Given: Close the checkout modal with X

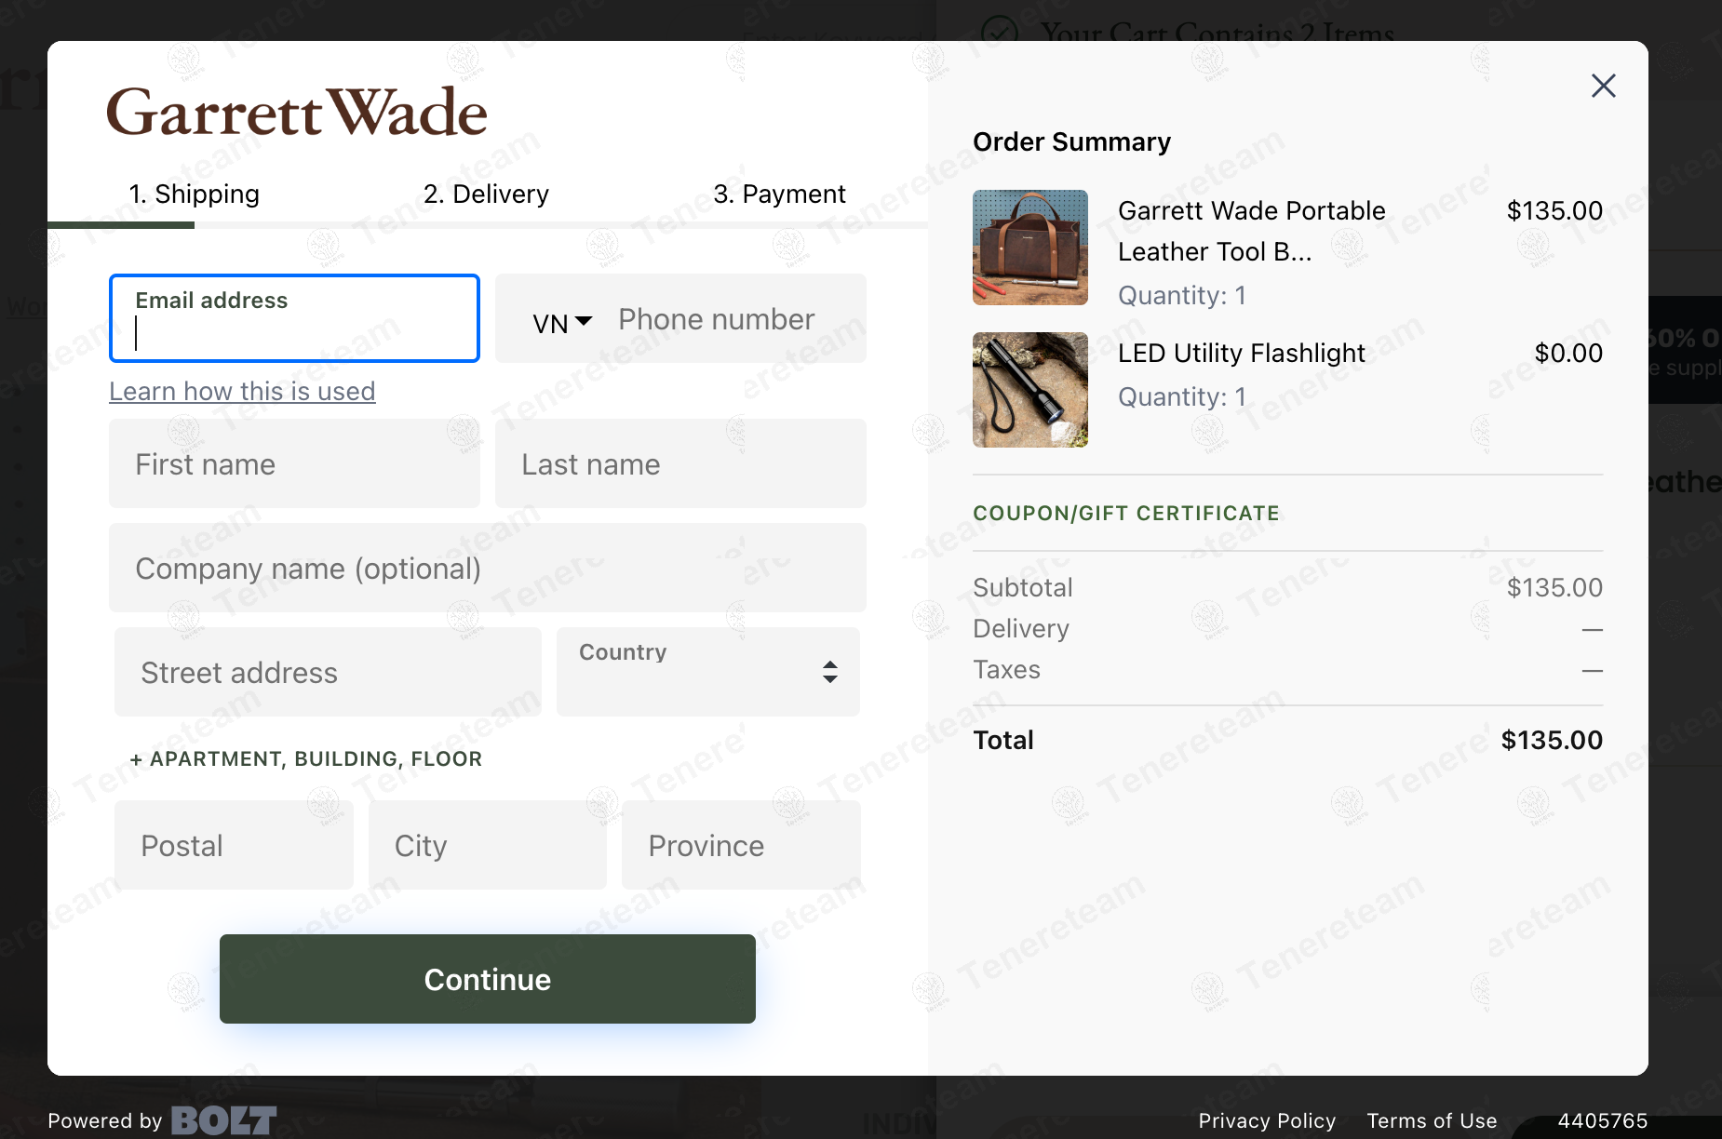Looking at the screenshot, I should (1603, 86).
